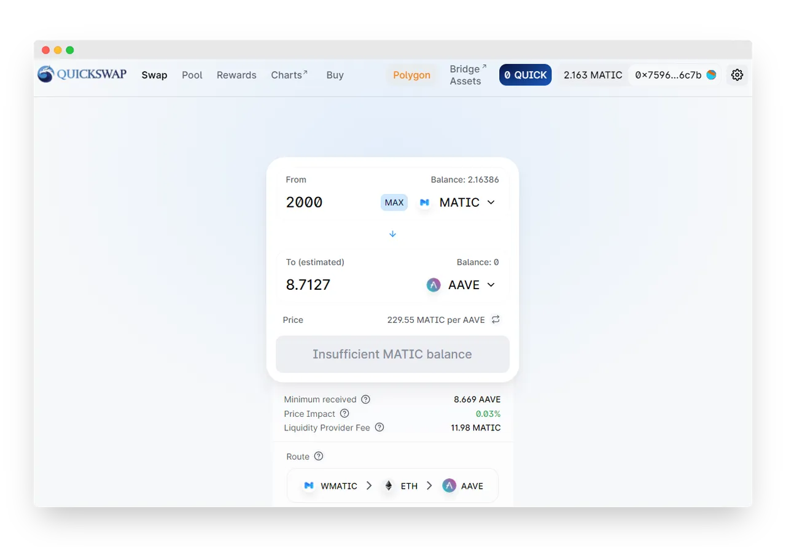This screenshot has height=547, width=786.
Task: Open the MATIC token dropdown label
Action: coord(459,202)
